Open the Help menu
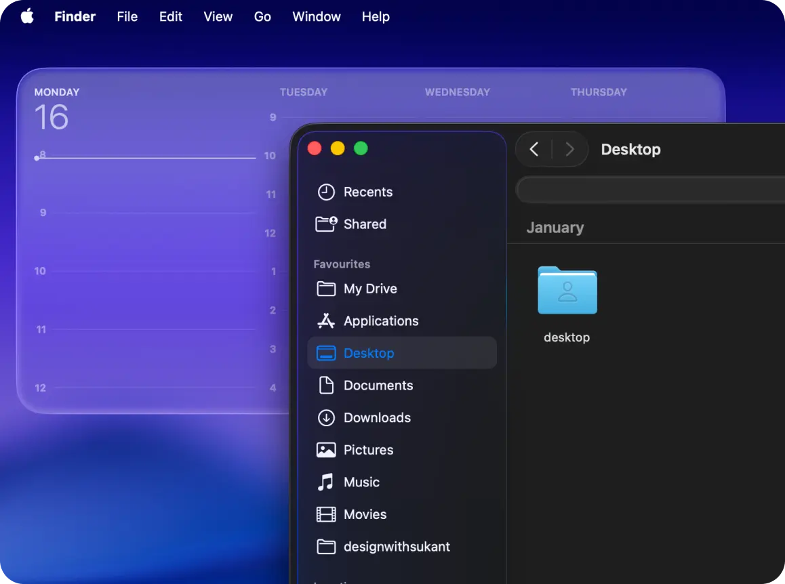The image size is (785, 584). [x=376, y=16]
